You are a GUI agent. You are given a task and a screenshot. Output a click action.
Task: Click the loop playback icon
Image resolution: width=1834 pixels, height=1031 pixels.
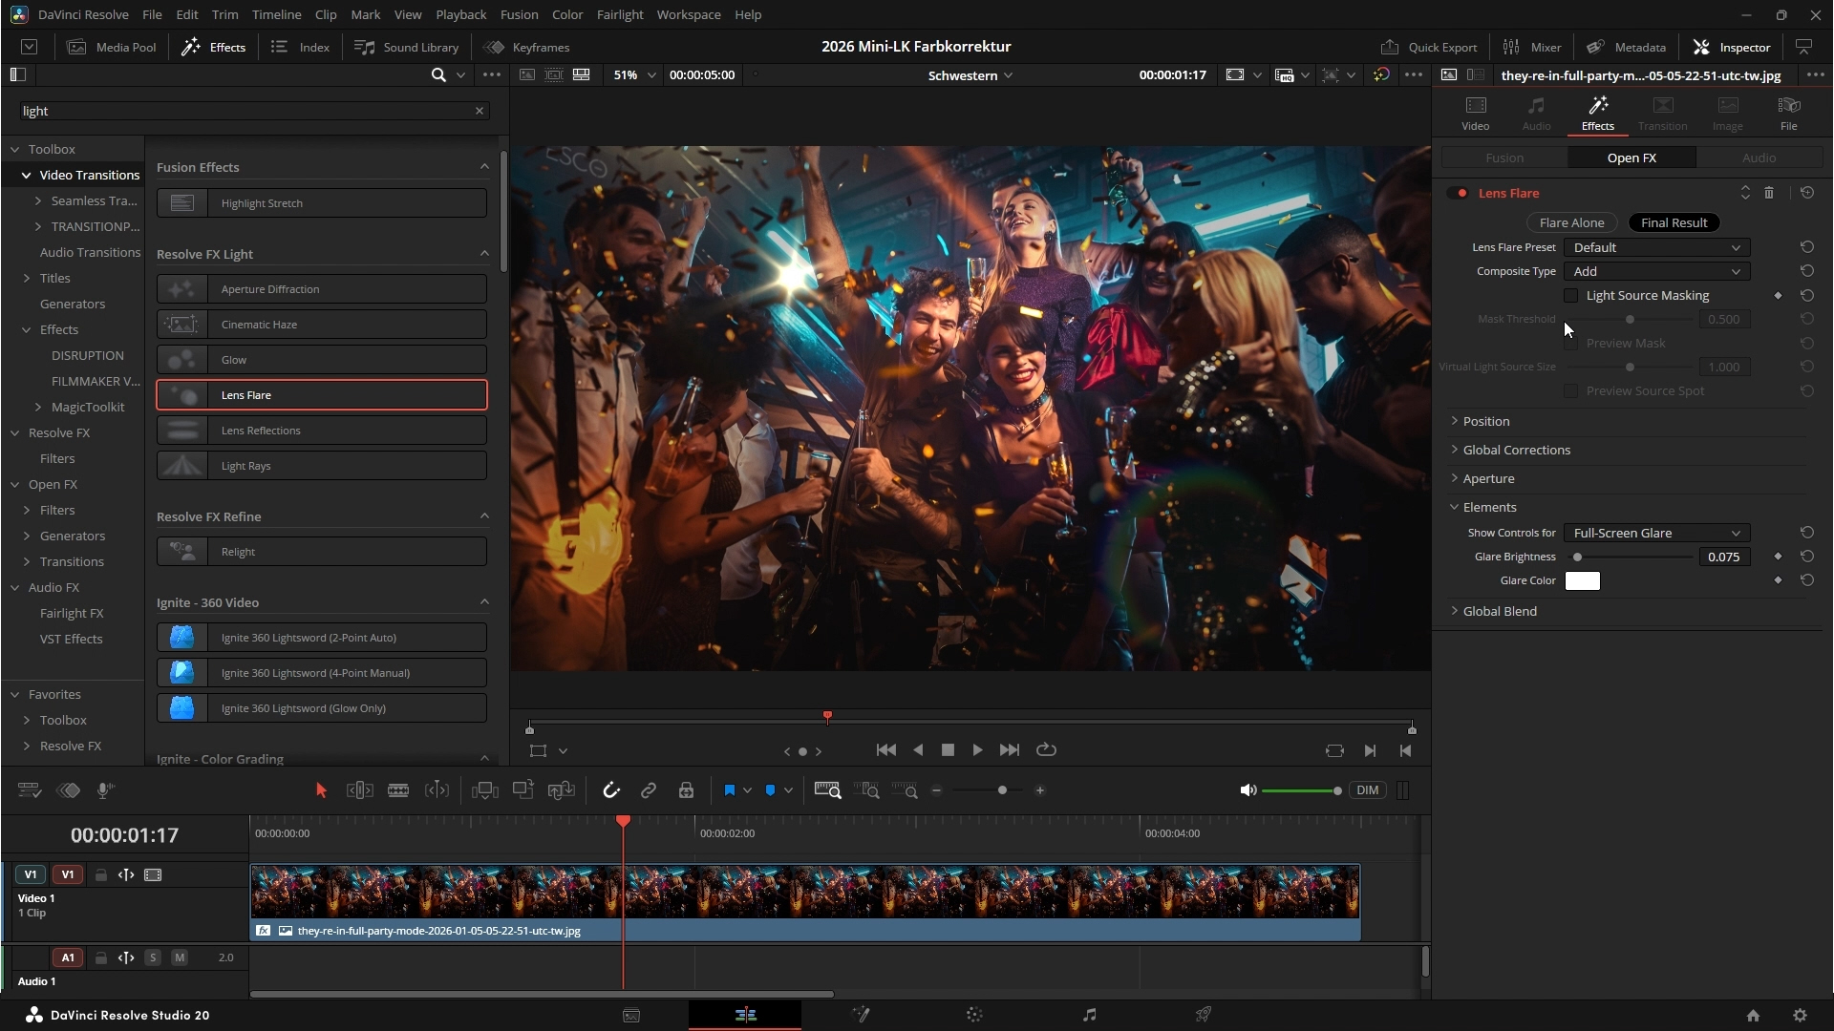[1046, 750]
